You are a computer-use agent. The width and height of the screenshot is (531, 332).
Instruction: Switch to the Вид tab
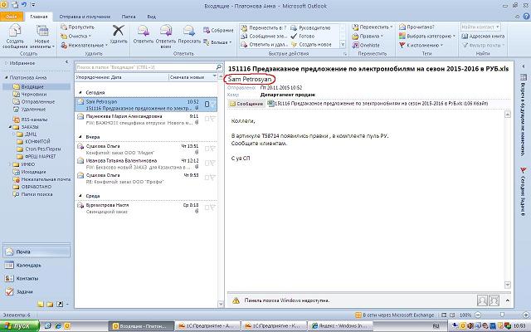[x=151, y=17]
